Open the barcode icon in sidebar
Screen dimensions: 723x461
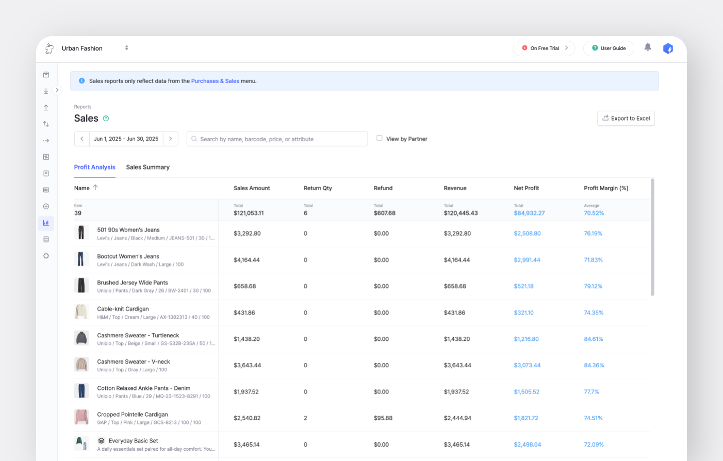coord(46,190)
